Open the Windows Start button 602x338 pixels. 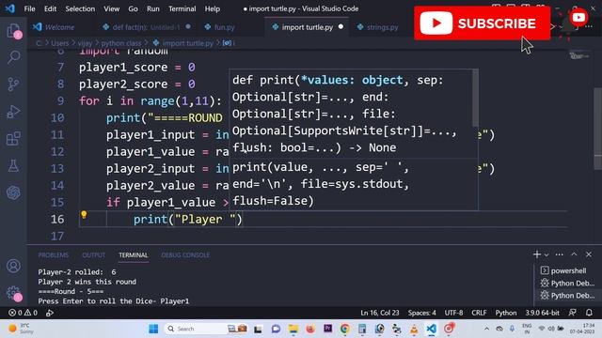(x=153, y=329)
